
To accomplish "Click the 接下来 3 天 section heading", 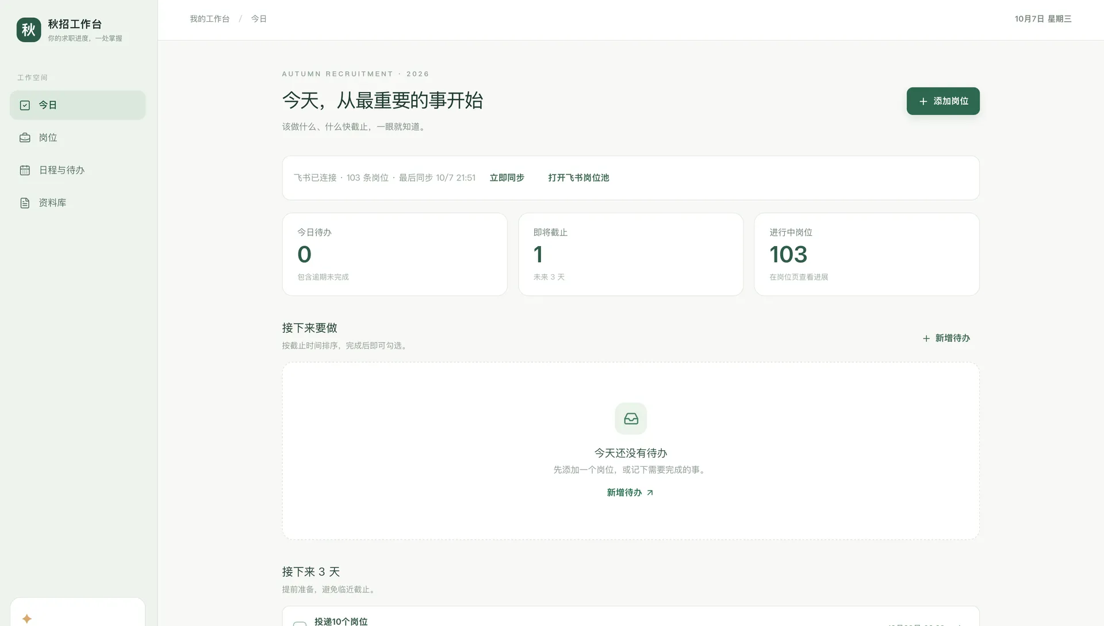I will click(311, 572).
